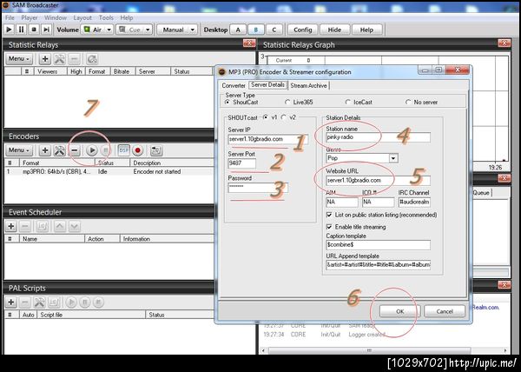Add a relay in Statistic Relays panel
Image resolution: width=521 pixels, height=372 pixels.
pyautogui.click(x=44, y=59)
